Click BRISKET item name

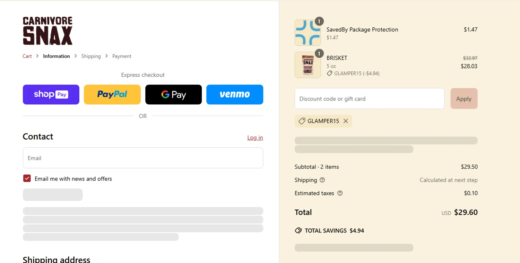coord(337,58)
